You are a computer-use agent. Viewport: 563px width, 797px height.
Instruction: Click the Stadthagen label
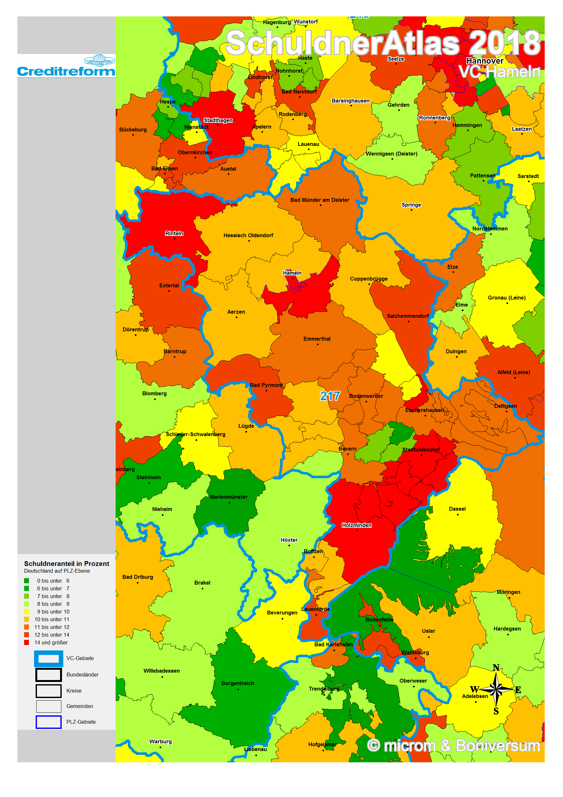point(218,121)
